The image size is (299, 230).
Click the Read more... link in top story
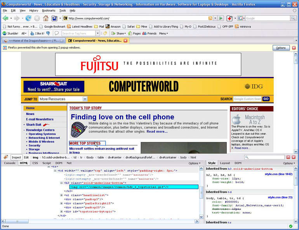(x=157, y=131)
